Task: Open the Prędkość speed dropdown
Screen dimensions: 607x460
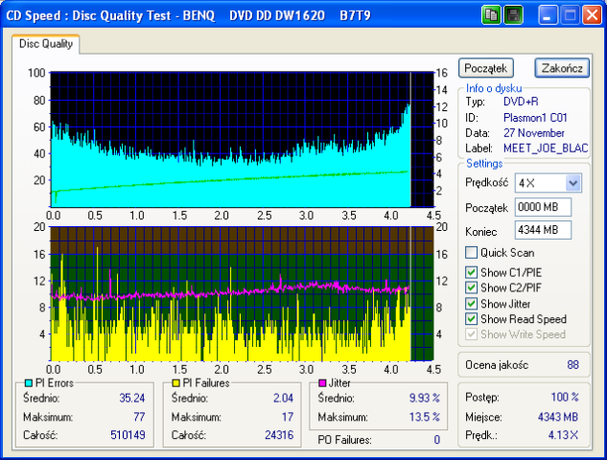Action: click(x=572, y=183)
